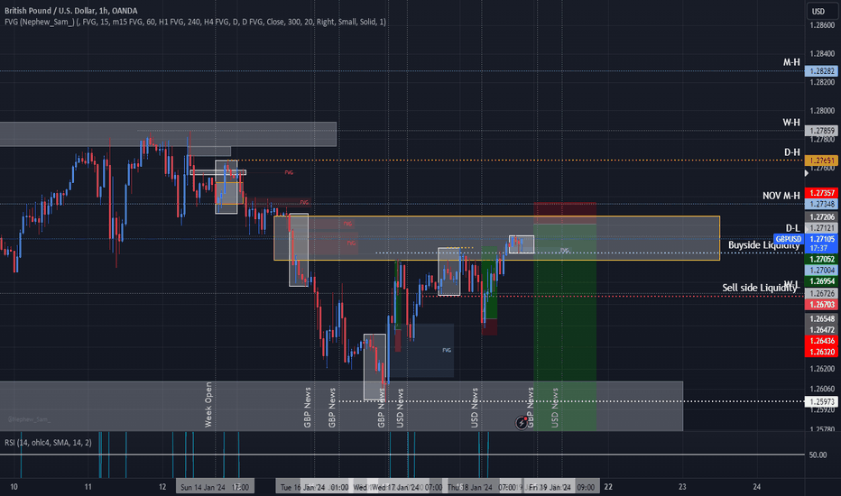The width and height of the screenshot is (841, 496).
Task: Select the red 1.27357 price label
Action: point(822,193)
